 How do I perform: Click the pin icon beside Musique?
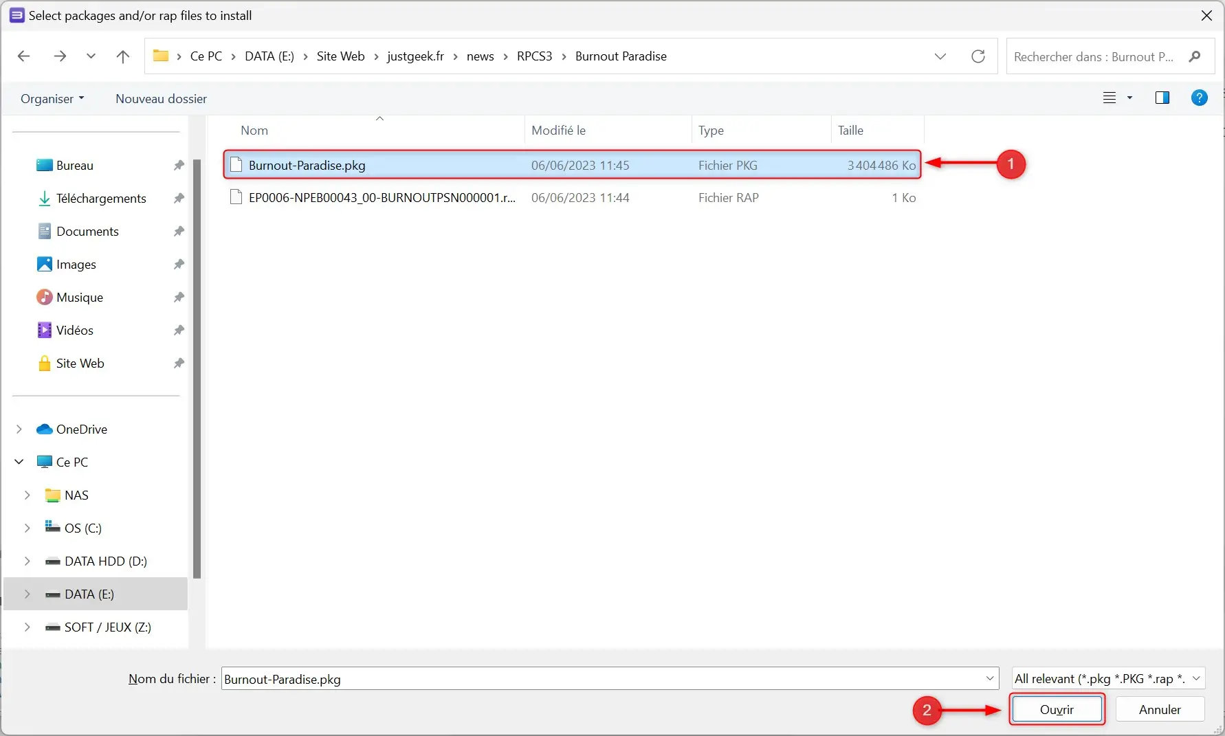pyautogui.click(x=179, y=297)
